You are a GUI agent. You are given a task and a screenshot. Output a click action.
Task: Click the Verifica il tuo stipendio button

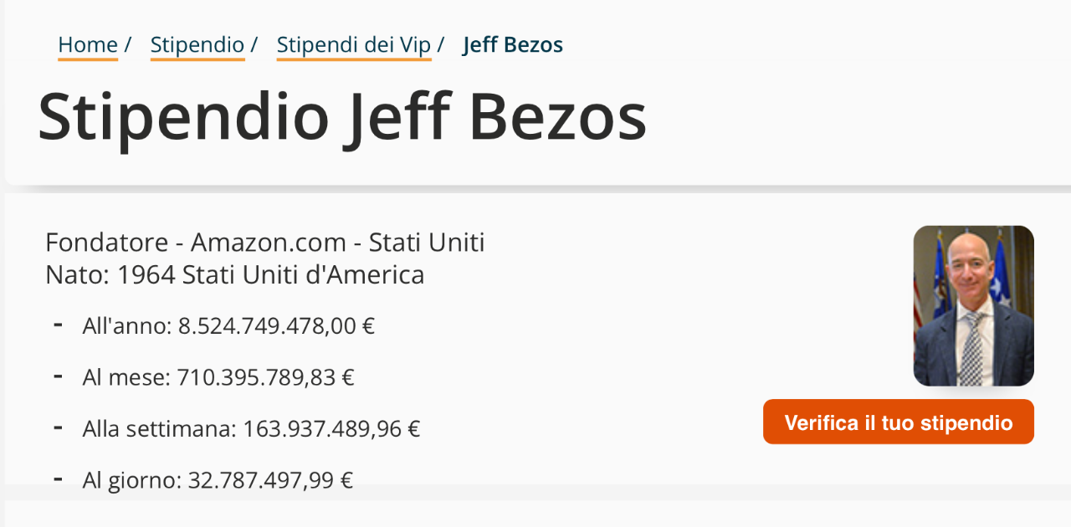coord(899,422)
